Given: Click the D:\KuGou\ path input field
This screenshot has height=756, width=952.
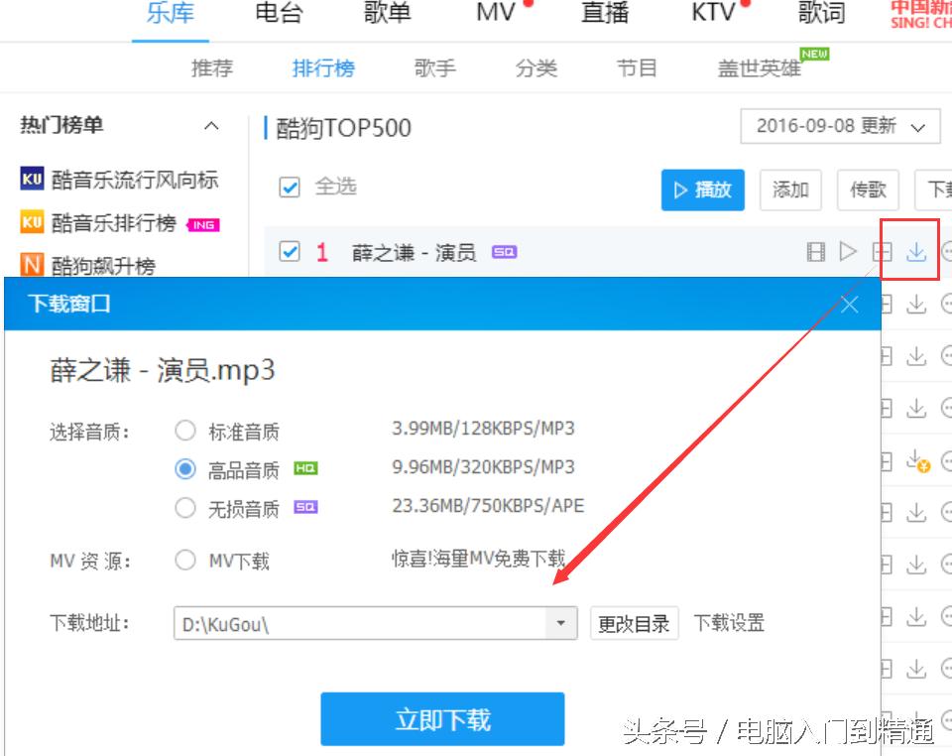Looking at the screenshot, I should click(x=347, y=622).
